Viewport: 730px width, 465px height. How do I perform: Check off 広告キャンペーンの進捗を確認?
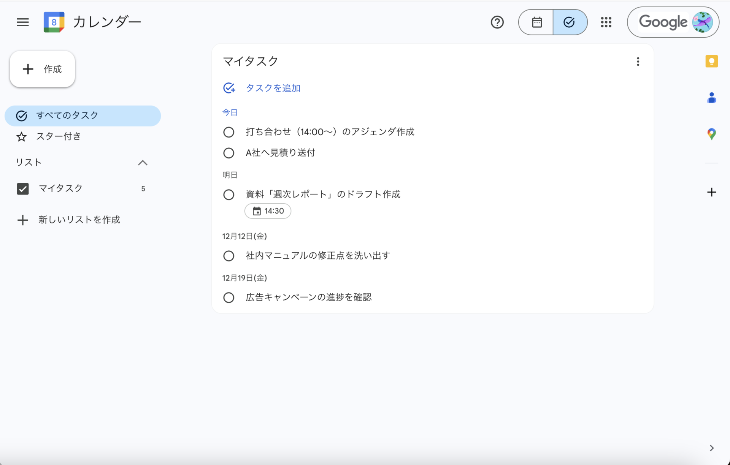click(229, 297)
